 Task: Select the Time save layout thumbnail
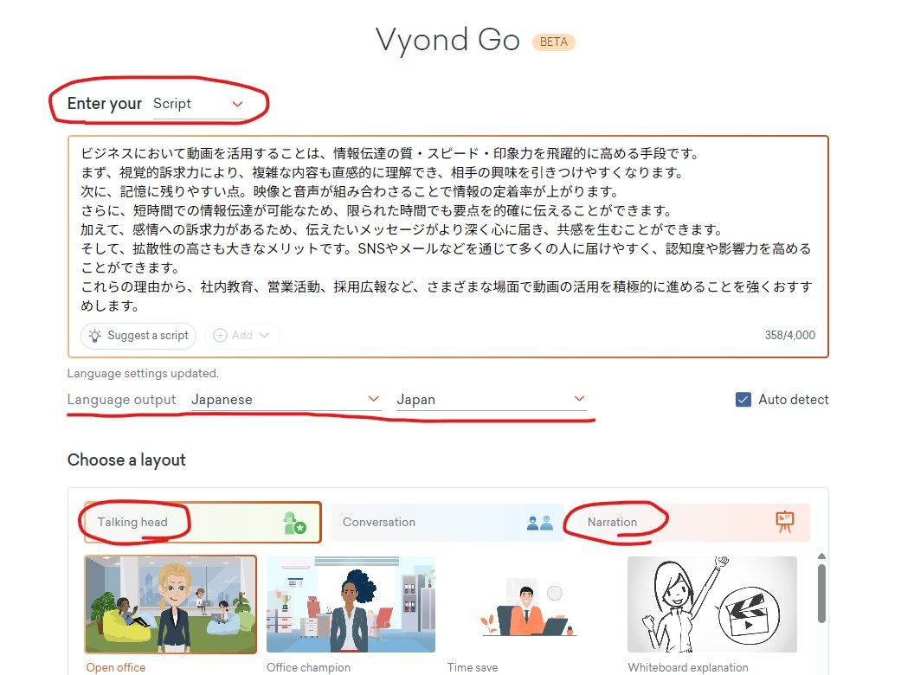(x=531, y=603)
